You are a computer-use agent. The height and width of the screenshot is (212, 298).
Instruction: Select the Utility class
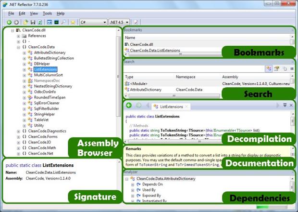point(39,125)
